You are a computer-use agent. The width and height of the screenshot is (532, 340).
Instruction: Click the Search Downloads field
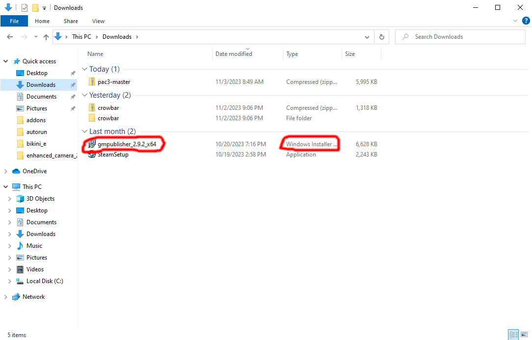point(460,37)
